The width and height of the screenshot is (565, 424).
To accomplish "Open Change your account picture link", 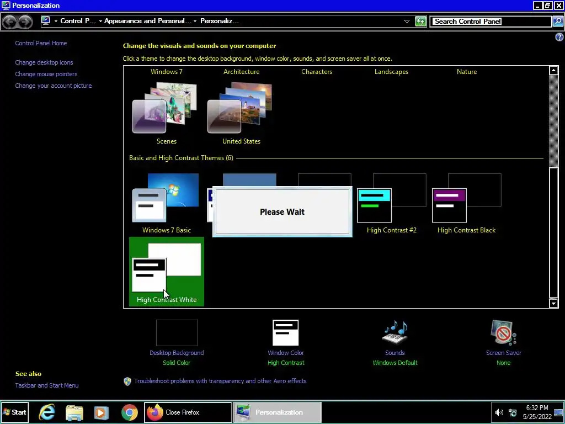I will (54, 86).
